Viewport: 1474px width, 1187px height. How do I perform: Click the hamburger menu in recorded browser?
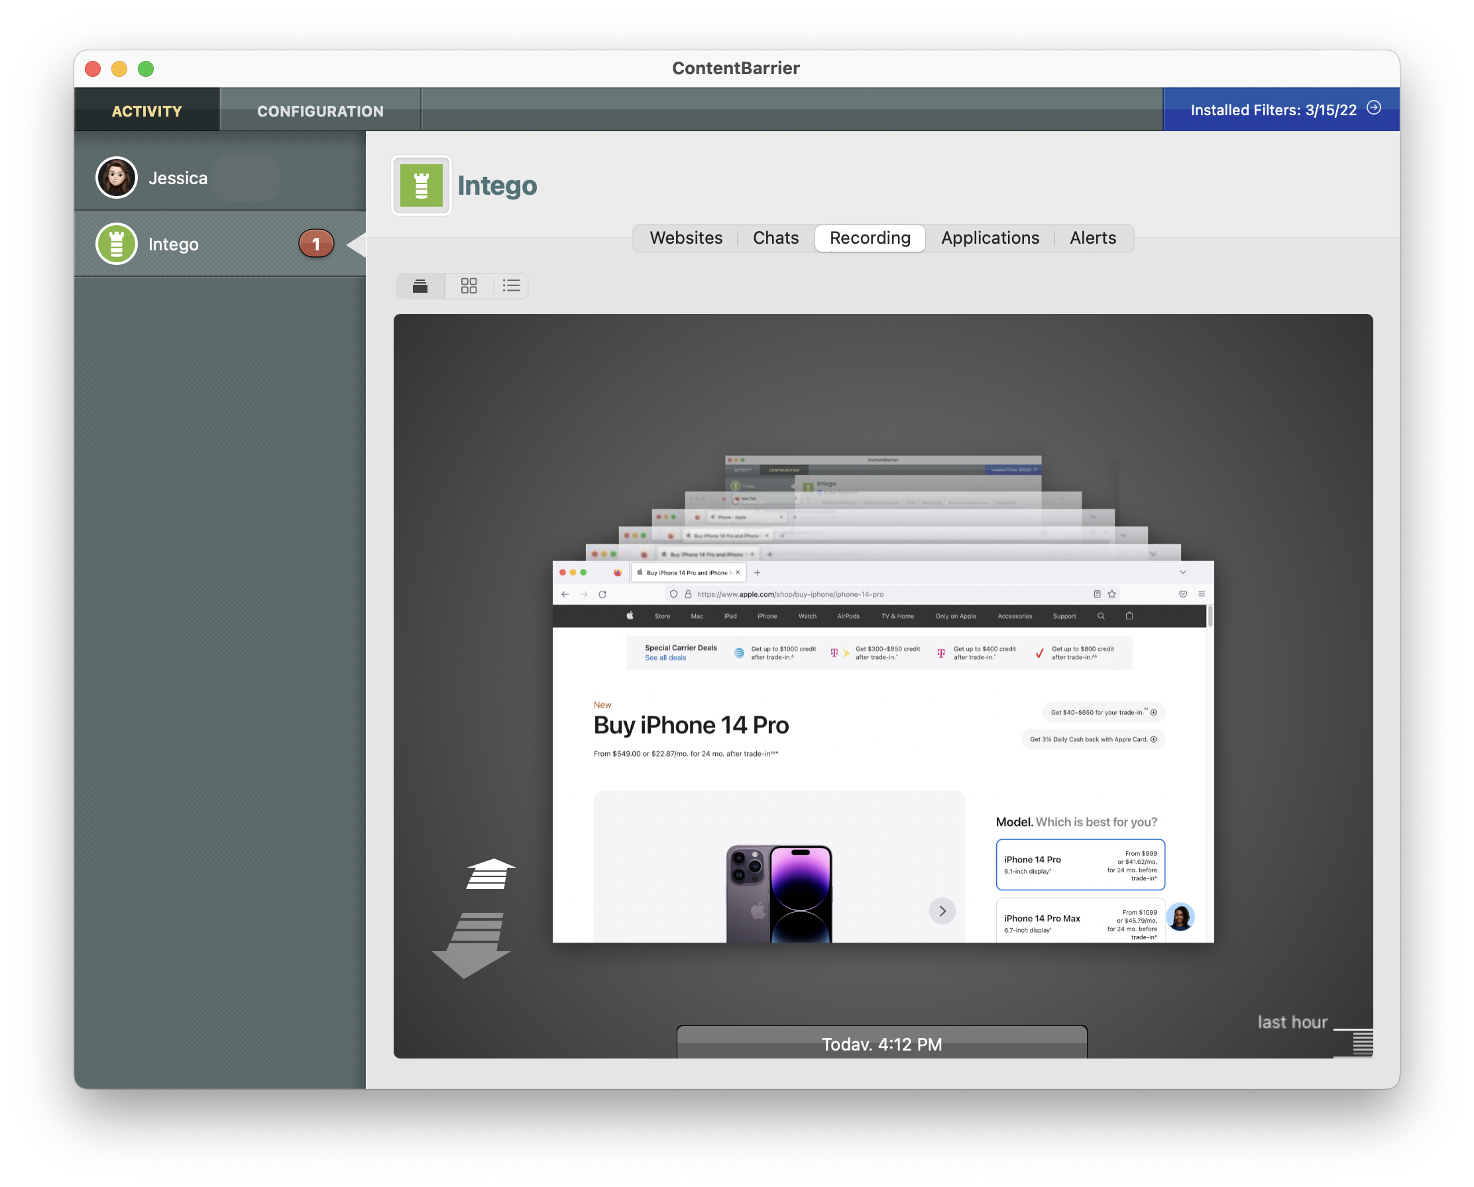click(1202, 594)
